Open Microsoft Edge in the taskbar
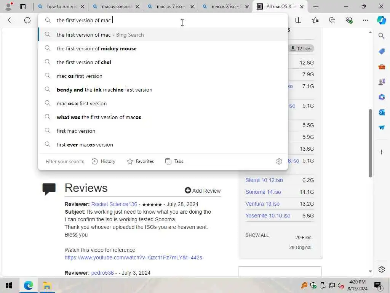This screenshot has width=390, height=293. [28, 285]
